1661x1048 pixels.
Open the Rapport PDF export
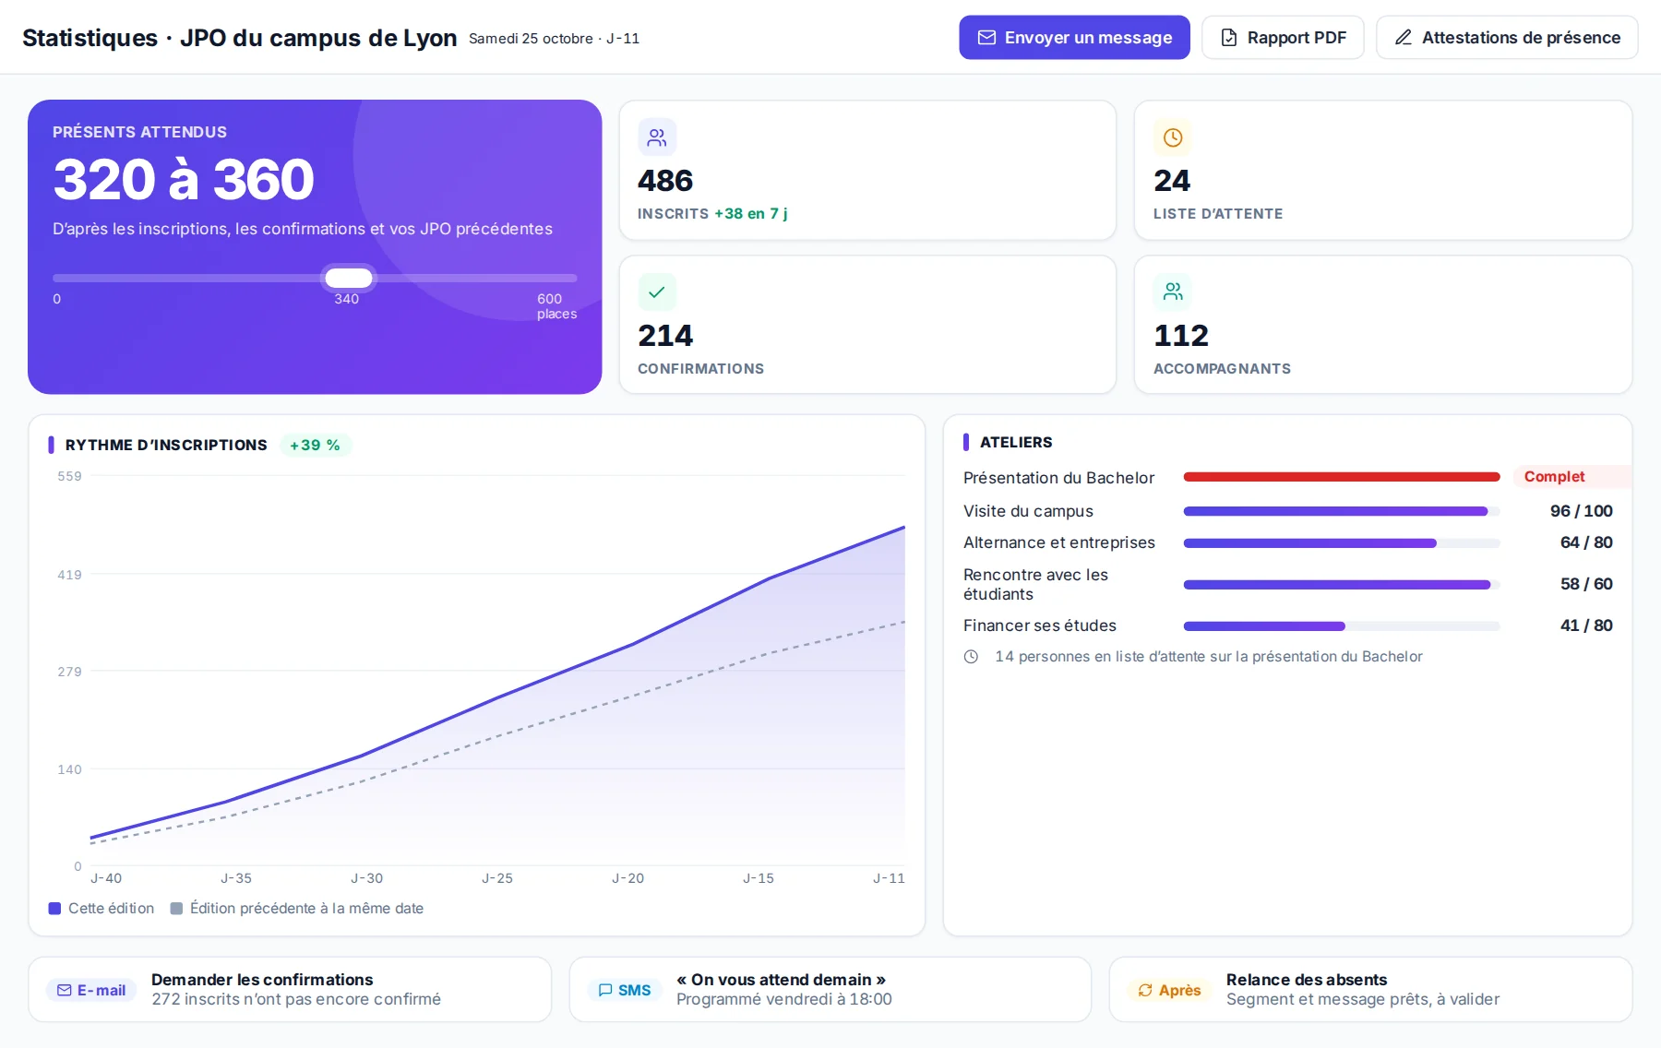(1283, 38)
